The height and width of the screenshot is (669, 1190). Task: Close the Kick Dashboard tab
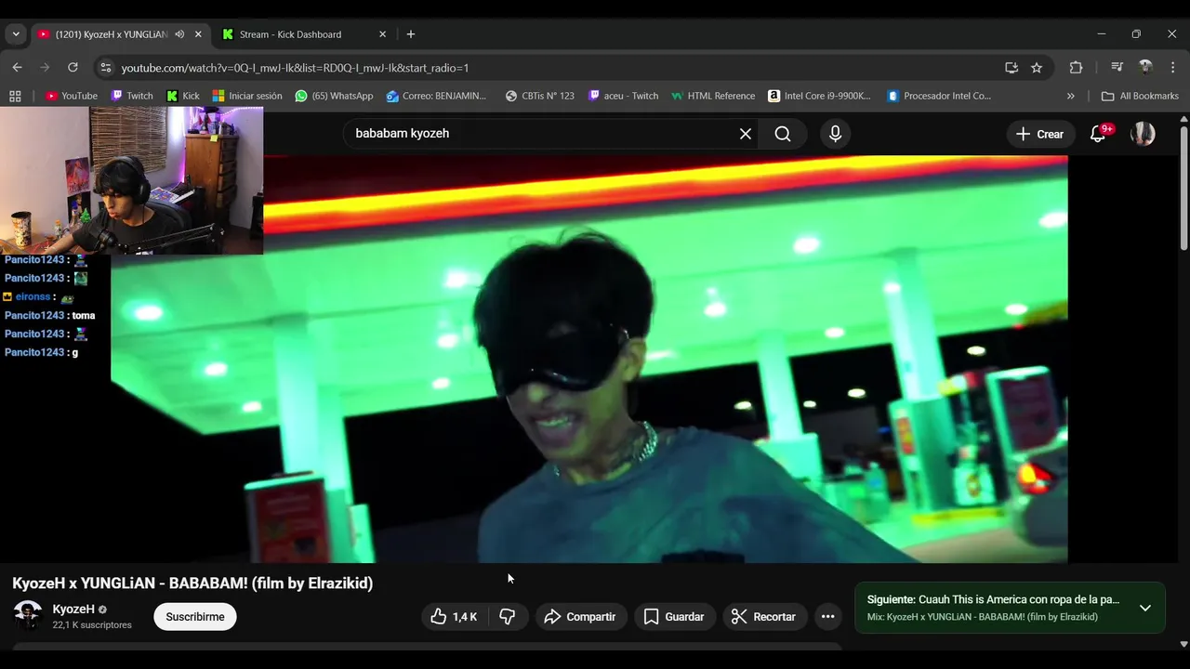coord(382,34)
